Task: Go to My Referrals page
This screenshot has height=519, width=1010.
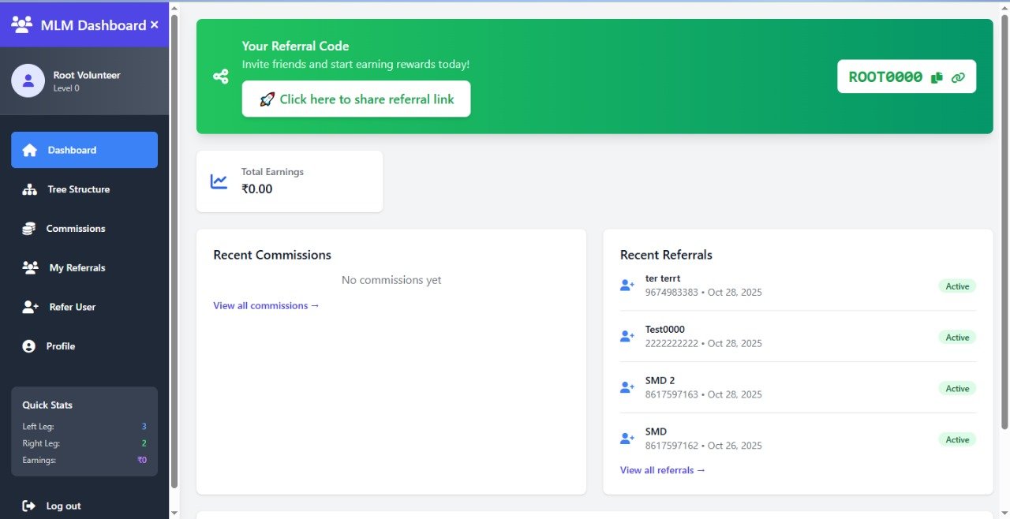Action: pyautogui.click(x=77, y=268)
